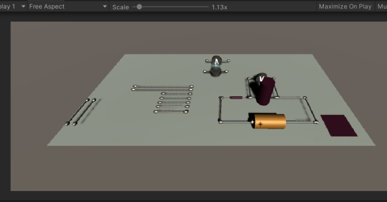The image size is (387, 202).
Task: Open the Display 1 dropdown
Action: pyautogui.click(x=12, y=7)
